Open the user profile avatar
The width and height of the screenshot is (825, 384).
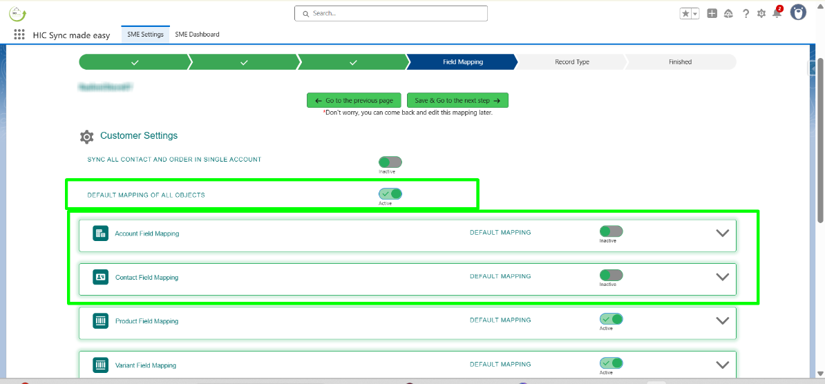[798, 12]
